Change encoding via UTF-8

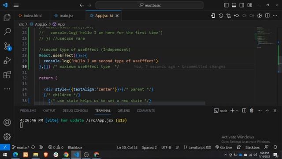tap(166, 147)
